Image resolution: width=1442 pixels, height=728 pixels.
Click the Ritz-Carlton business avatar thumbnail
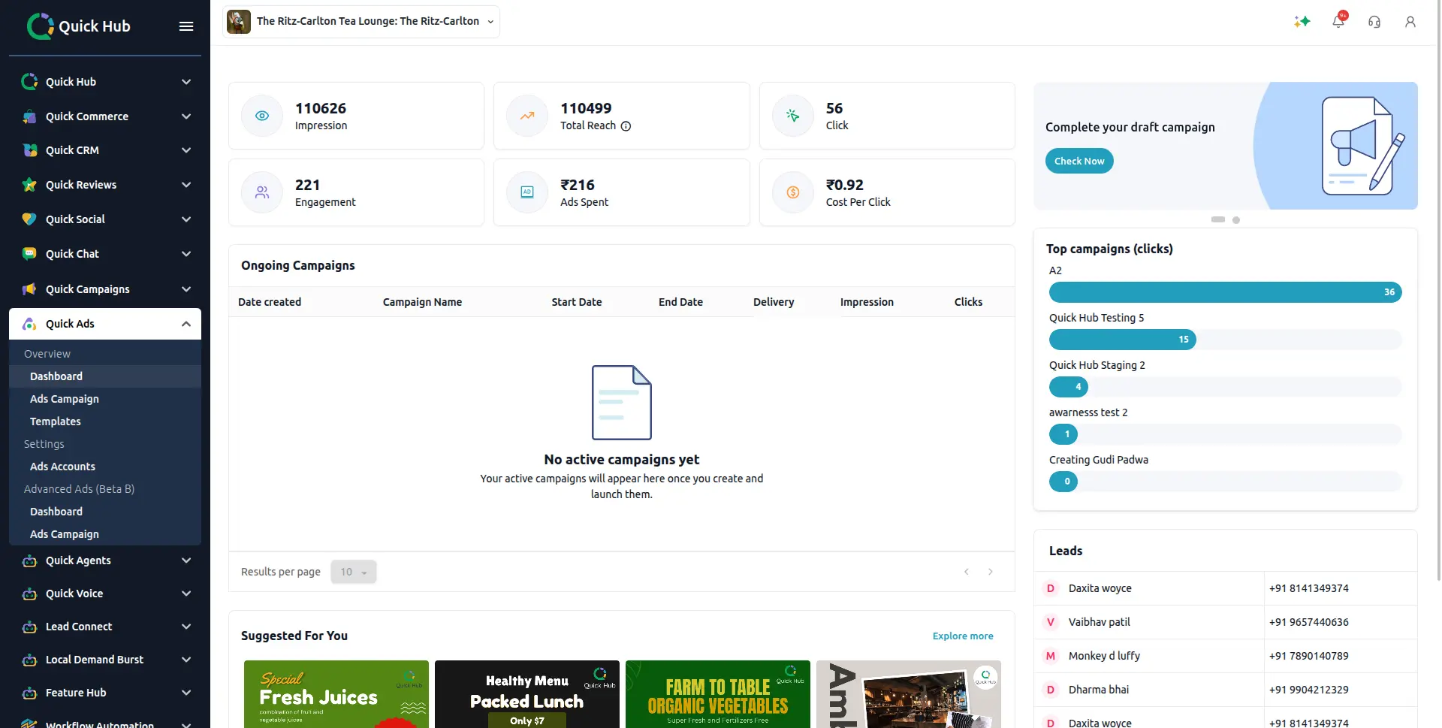[239, 22]
